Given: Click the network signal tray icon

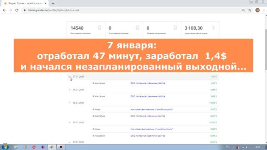Looking at the screenshot, I should click(243, 147).
